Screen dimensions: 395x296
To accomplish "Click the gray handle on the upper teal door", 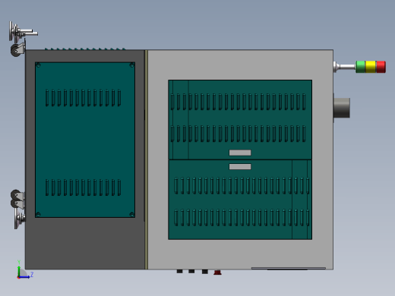I will pos(240,153).
